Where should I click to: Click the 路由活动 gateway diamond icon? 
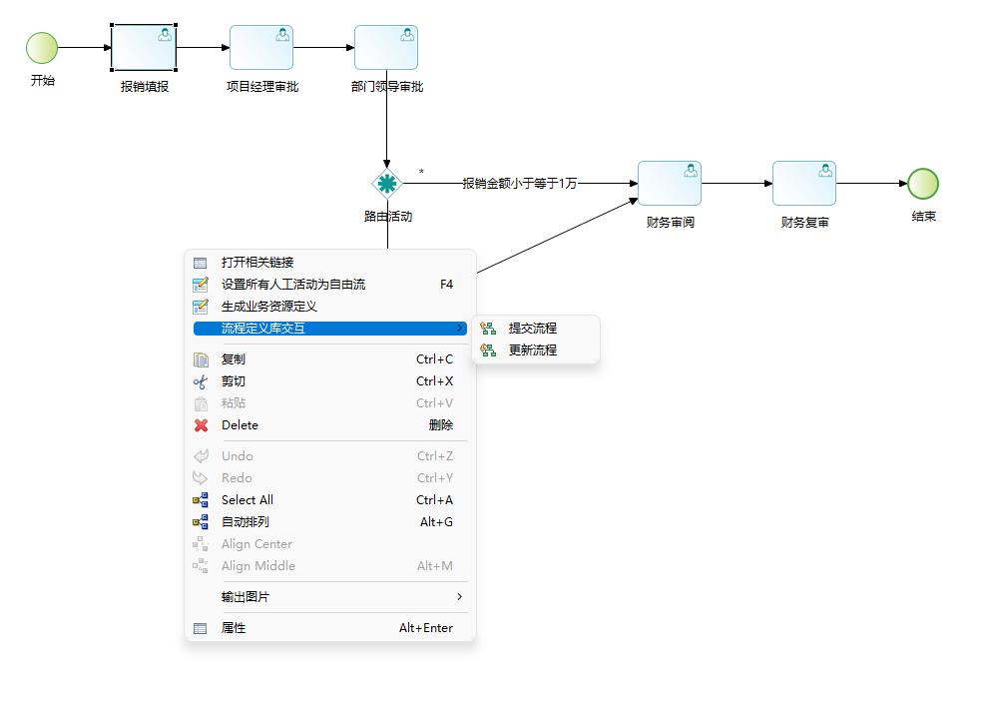click(386, 184)
